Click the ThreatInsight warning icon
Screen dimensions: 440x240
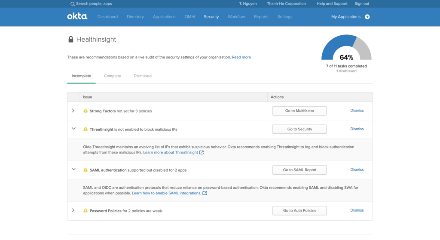pos(86,129)
